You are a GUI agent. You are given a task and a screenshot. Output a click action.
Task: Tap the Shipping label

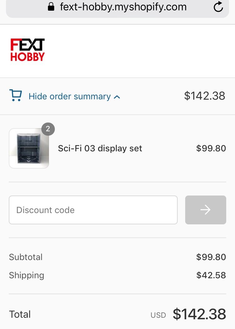pyautogui.click(x=26, y=275)
